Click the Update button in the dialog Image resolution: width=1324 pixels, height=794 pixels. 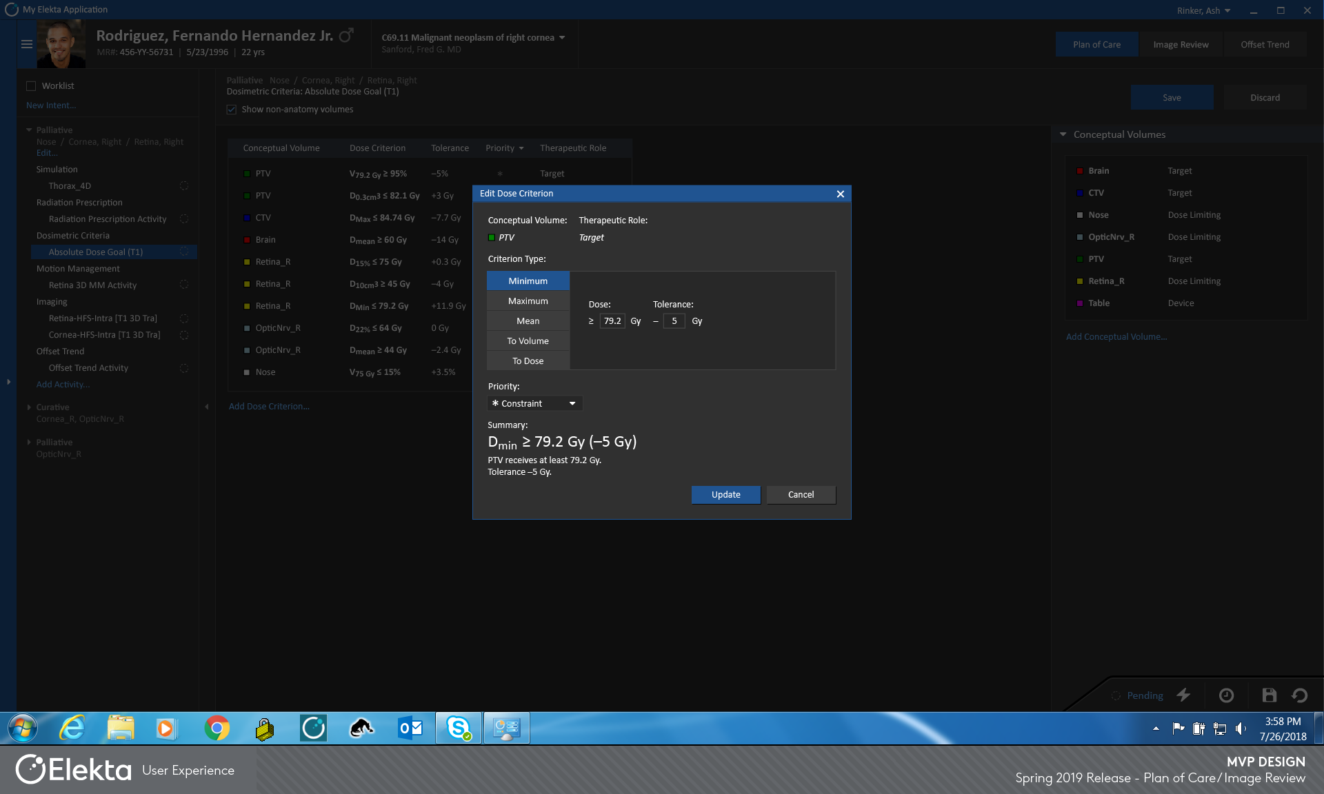tap(725, 494)
